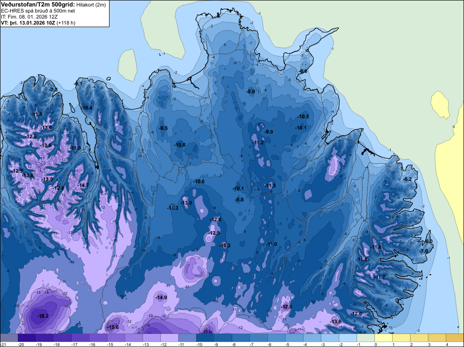Click the -6.0 temperature label
The height and width of the screenshot is (347, 464).
(428, 241)
